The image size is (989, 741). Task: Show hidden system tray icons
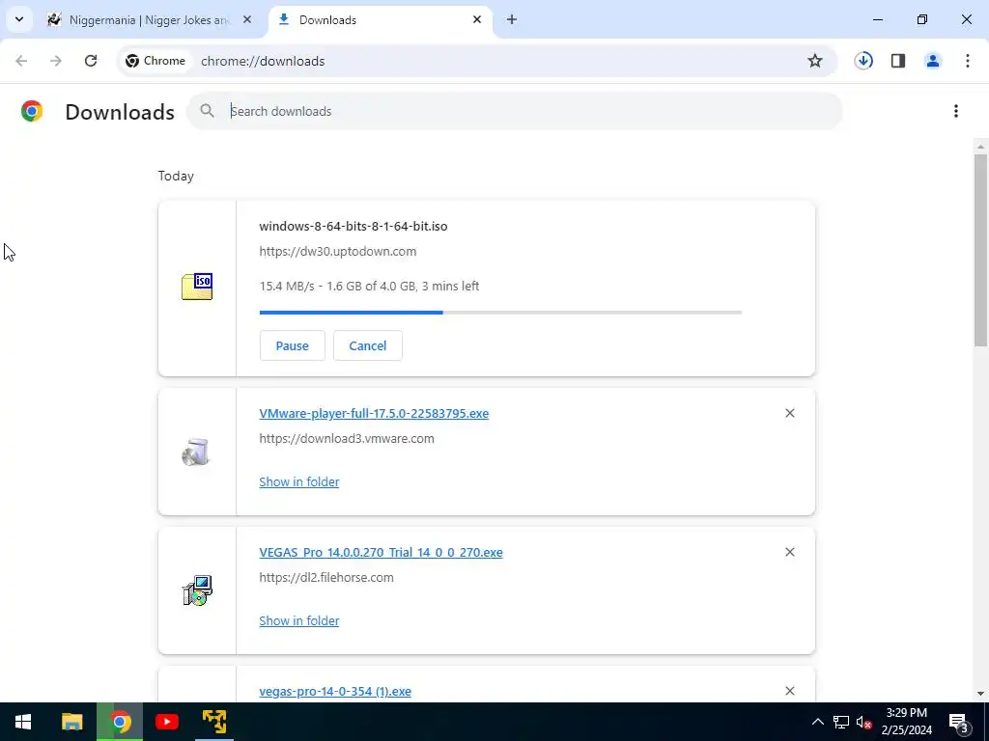[x=817, y=722]
